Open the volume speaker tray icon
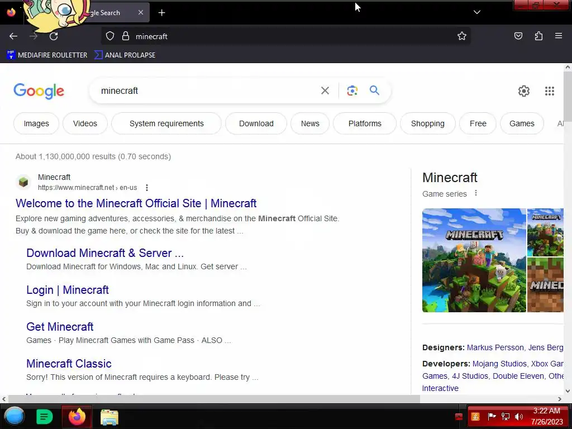The width and height of the screenshot is (572, 429). click(518, 417)
